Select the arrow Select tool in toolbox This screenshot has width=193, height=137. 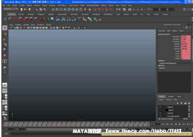tap(5, 28)
